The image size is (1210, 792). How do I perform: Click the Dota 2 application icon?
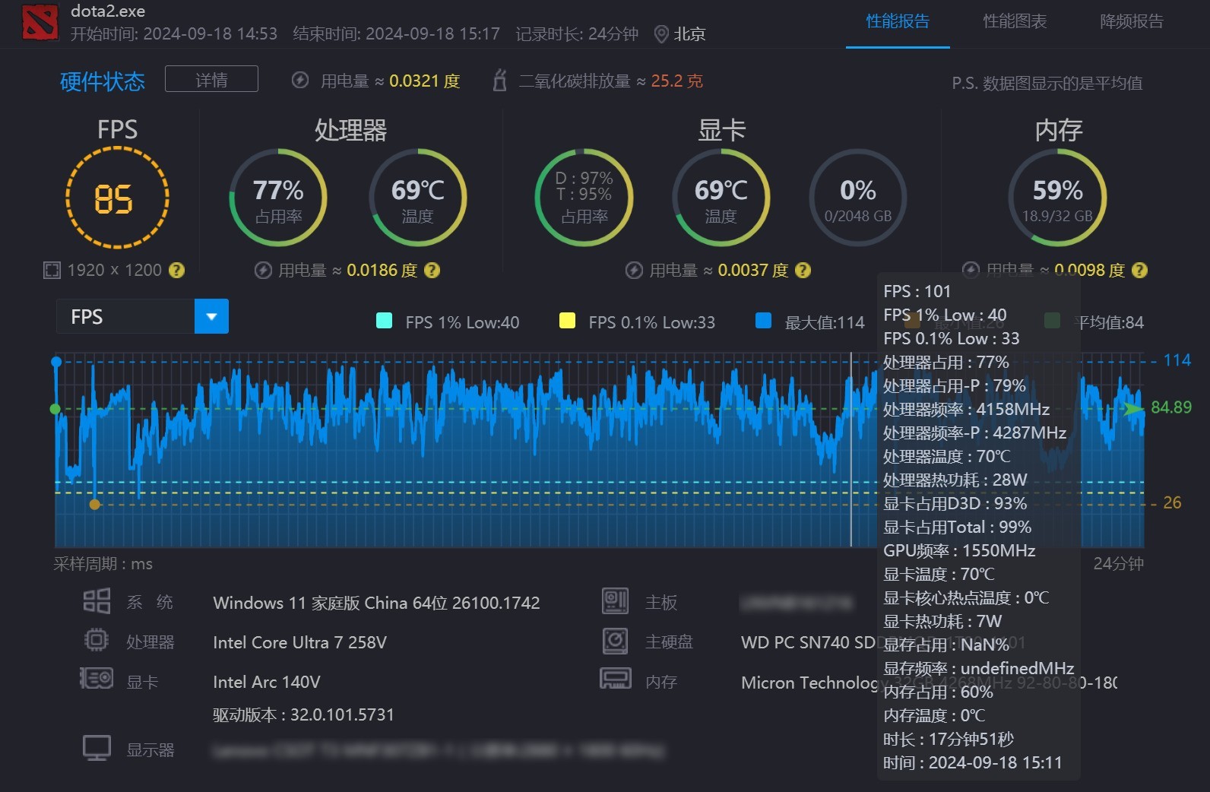coord(40,22)
